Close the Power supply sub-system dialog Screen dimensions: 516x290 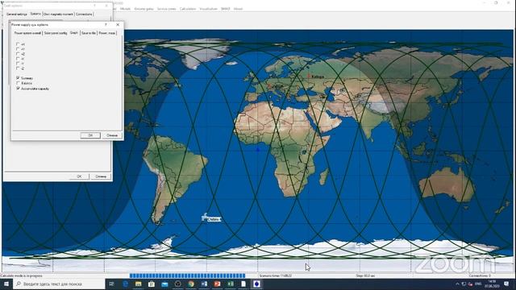pyautogui.click(x=118, y=25)
